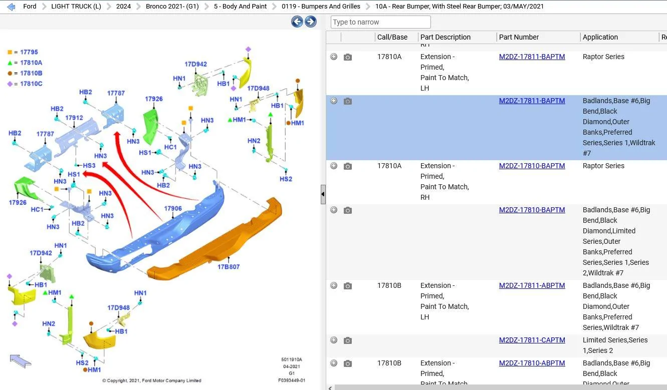Collapse the diagram panel with splitter arrow

coord(323,194)
